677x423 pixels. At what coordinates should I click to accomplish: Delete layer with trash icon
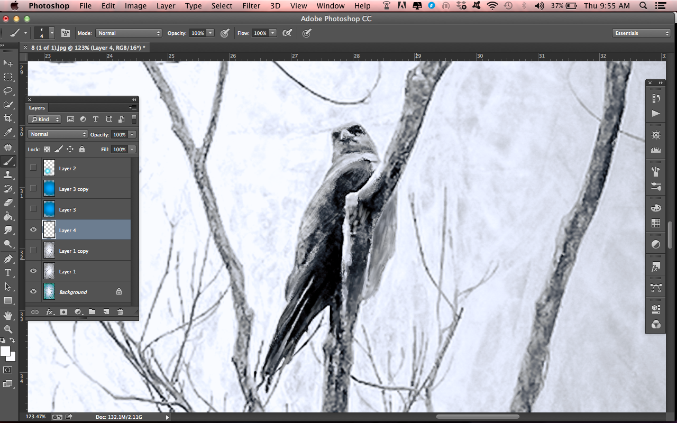pos(120,312)
